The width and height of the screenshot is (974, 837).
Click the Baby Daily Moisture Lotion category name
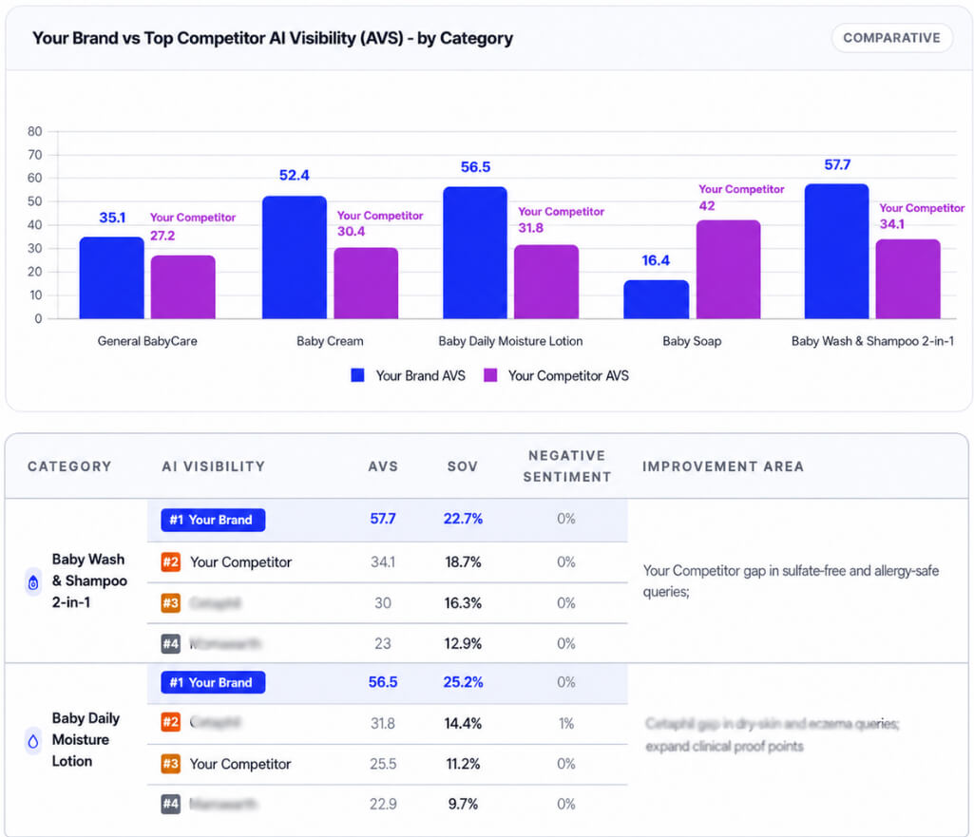[x=86, y=739]
